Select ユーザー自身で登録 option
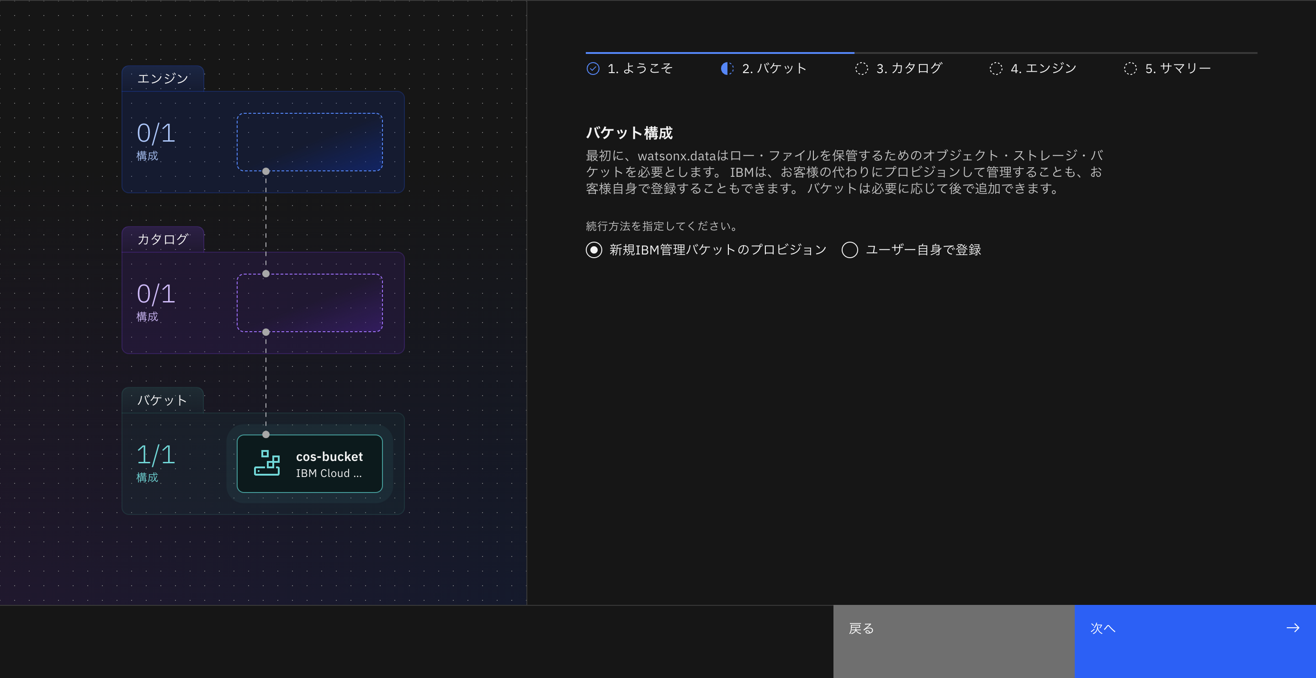The height and width of the screenshot is (678, 1316). pos(849,250)
